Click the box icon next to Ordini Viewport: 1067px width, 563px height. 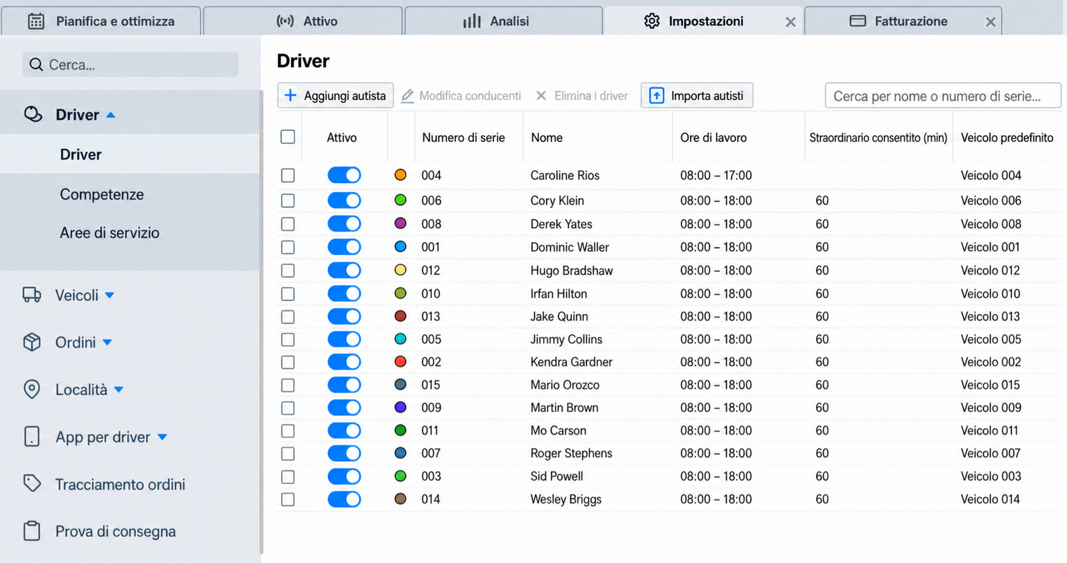[x=32, y=342]
